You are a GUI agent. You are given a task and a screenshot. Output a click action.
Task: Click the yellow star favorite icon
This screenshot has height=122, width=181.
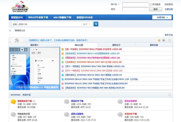pos(159,40)
